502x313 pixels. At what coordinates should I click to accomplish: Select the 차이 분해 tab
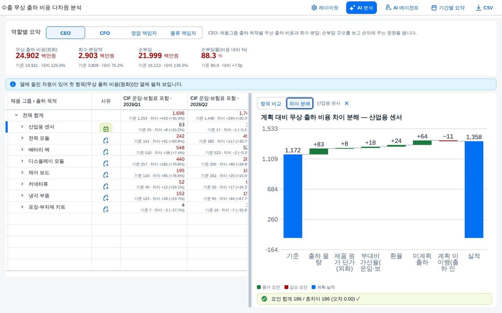tap(300, 104)
